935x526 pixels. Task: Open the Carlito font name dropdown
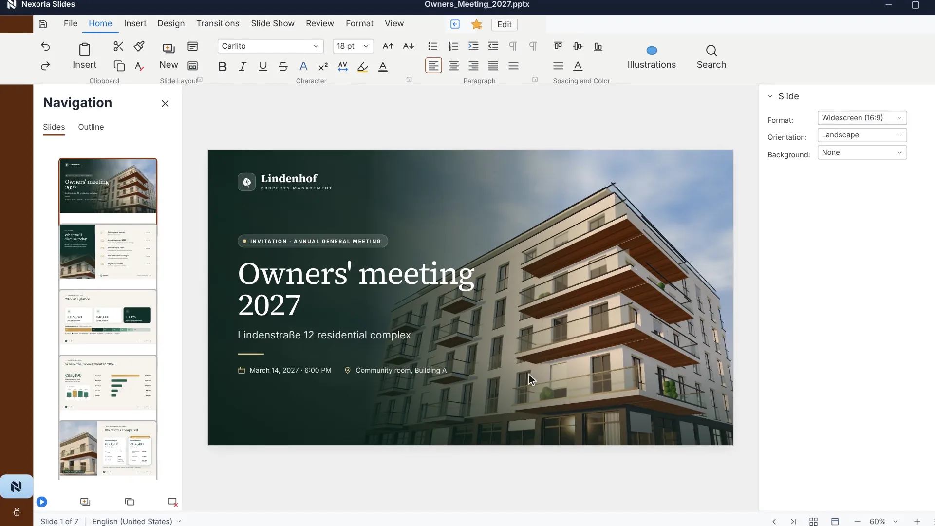click(270, 46)
